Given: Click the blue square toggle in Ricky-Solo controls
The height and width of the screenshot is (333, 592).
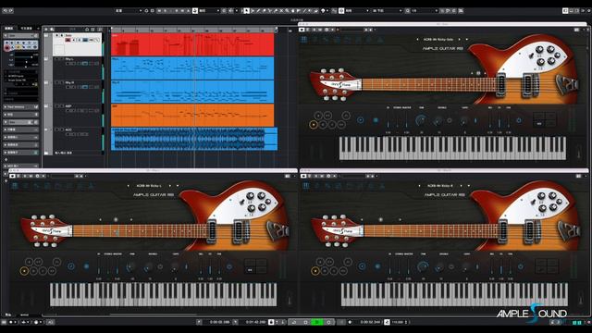Looking at the screenshot, I should 376,120.
